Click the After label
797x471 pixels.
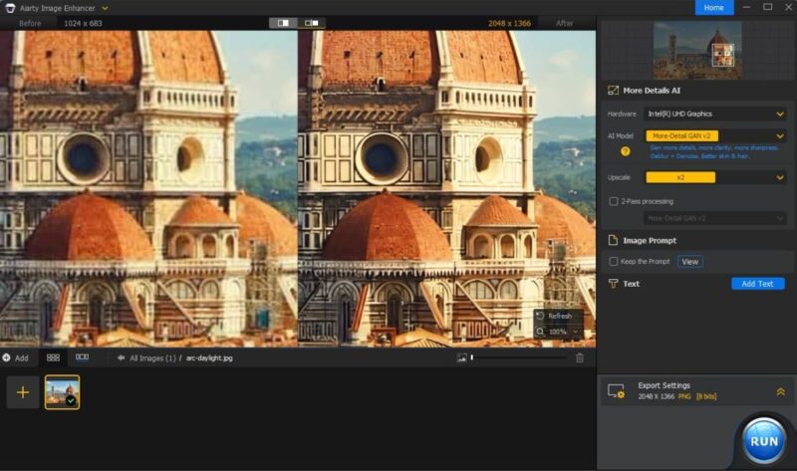(564, 23)
